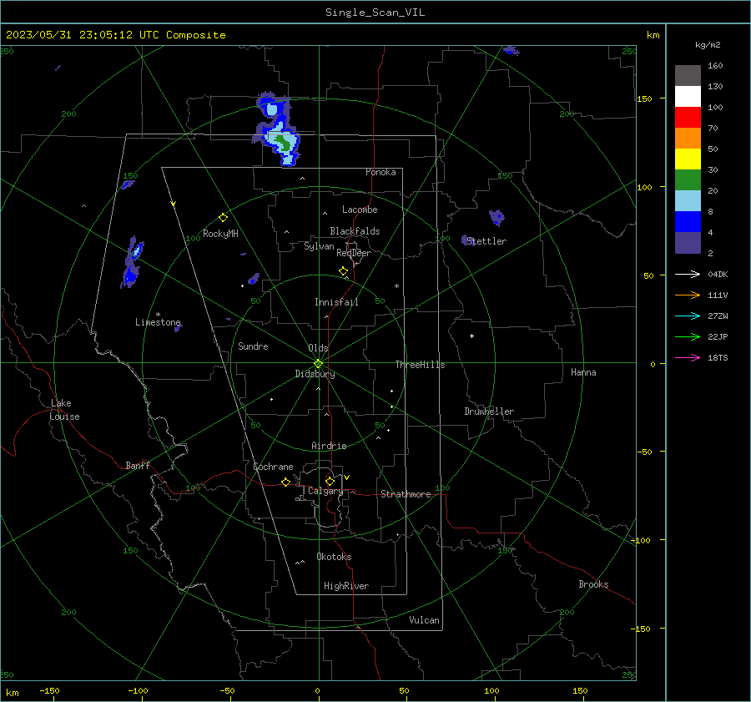The height and width of the screenshot is (702, 751).
Task: Click the Strathmore town label
Action: point(406,494)
